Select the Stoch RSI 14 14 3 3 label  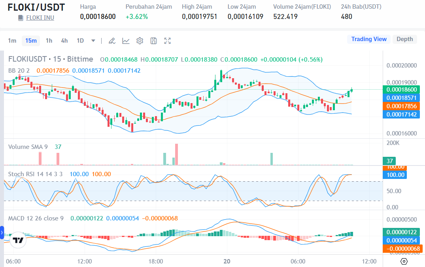click(35, 174)
